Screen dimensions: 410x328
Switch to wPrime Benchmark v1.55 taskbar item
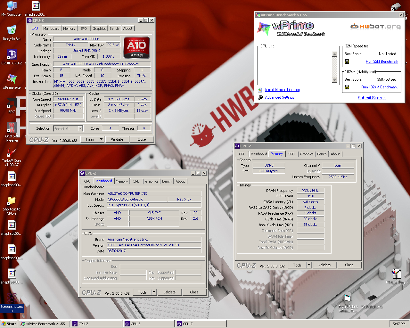[x=45, y=324]
